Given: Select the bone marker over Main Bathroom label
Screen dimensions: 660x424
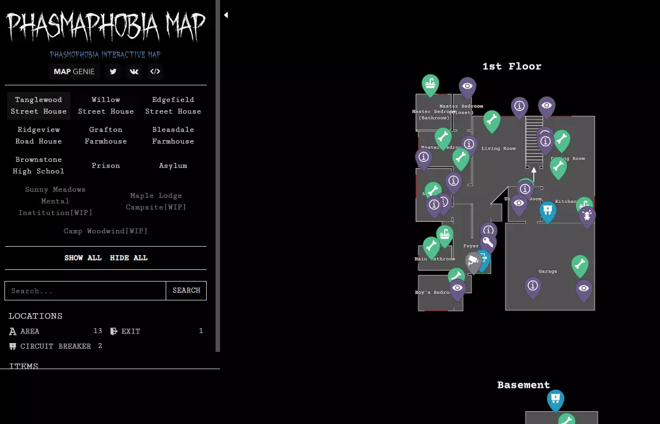Looking at the screenshot, I should point(431,247).
